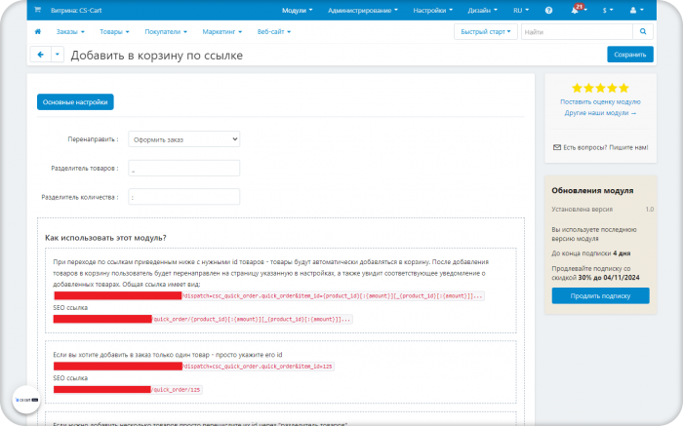Open the Быстрый старт dropdown
Screen dimensions: 683x426
(486, 31)
